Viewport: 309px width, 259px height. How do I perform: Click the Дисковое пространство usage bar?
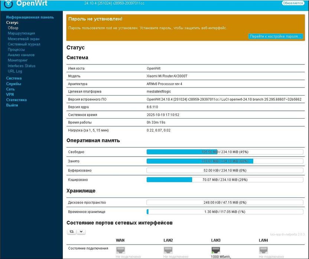(x=225, y=203)
